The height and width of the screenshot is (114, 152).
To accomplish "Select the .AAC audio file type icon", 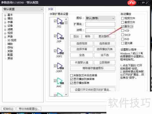I will click(60, 81).
